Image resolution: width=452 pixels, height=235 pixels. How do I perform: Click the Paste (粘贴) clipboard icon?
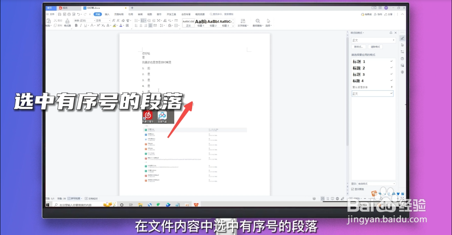coord(48,21)
